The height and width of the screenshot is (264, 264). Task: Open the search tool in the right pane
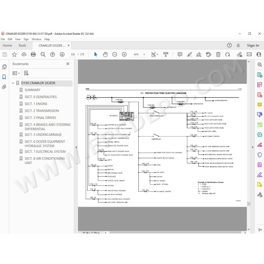(259, 64)
